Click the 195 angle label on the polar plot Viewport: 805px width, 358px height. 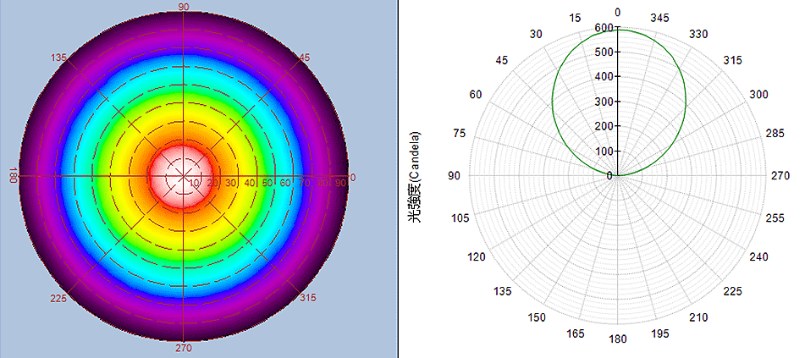tap(662, 334)
